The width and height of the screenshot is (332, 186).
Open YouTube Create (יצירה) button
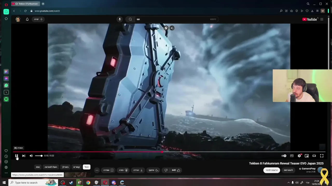point(38,19)
